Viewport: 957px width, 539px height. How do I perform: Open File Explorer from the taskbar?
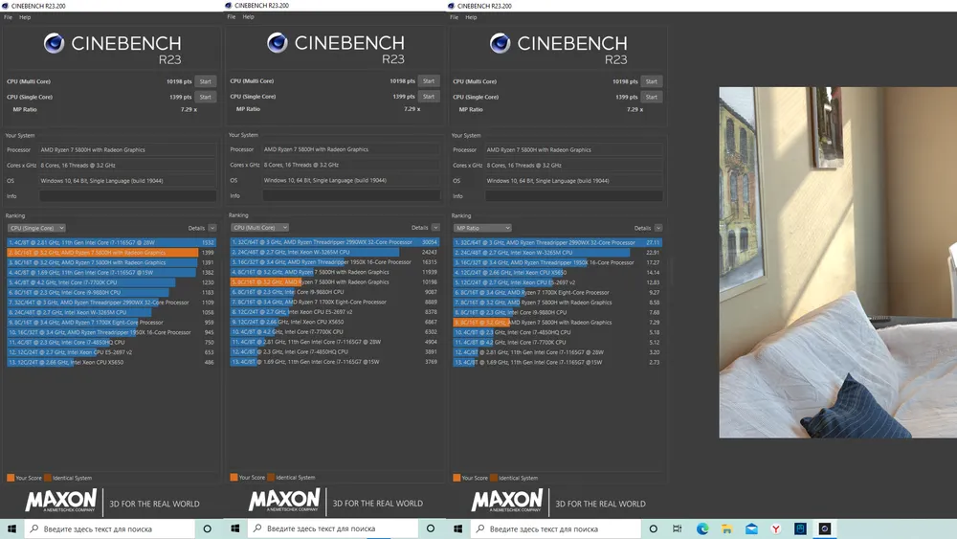point(726,528)
